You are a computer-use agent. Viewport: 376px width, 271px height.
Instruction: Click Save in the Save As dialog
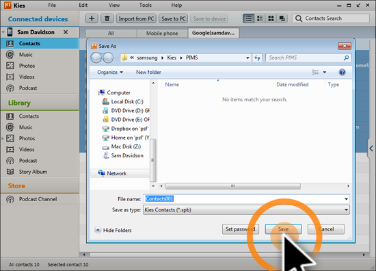pos(283,229)
